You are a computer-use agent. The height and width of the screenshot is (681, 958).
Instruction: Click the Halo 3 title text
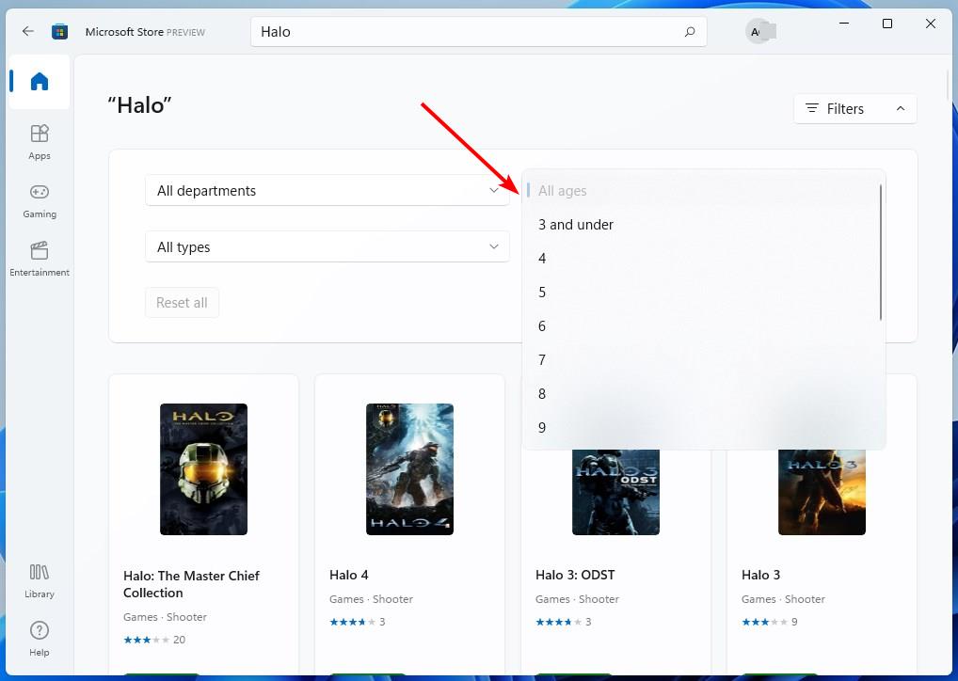tap(760, 575)
